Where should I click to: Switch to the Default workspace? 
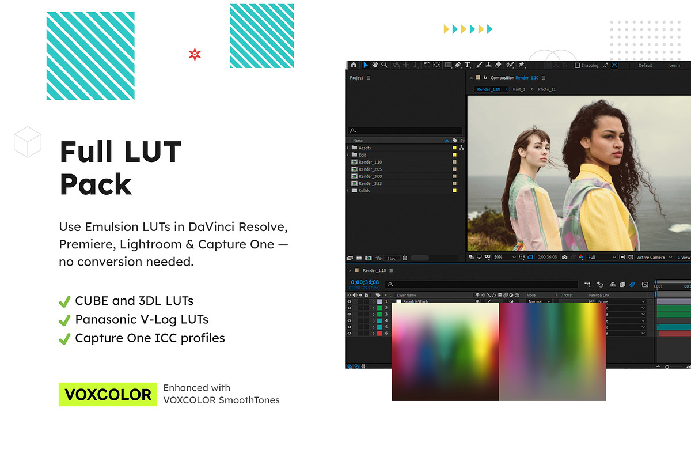[645, 66]
